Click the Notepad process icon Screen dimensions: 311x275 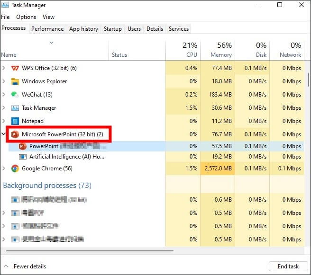15,121
